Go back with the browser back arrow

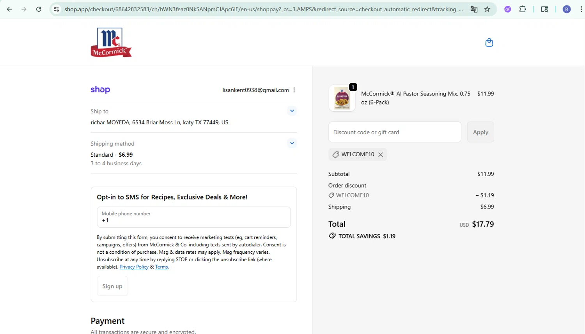coord(9,9)
